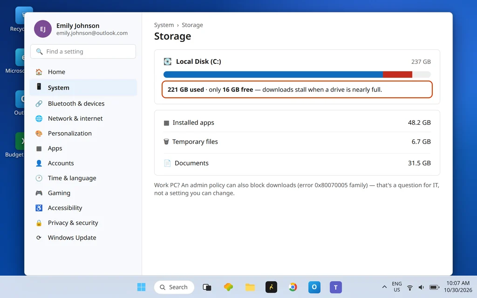Launch Chrome from the taskbar
The image size is (477, 298).
click(x=293, y=287)
